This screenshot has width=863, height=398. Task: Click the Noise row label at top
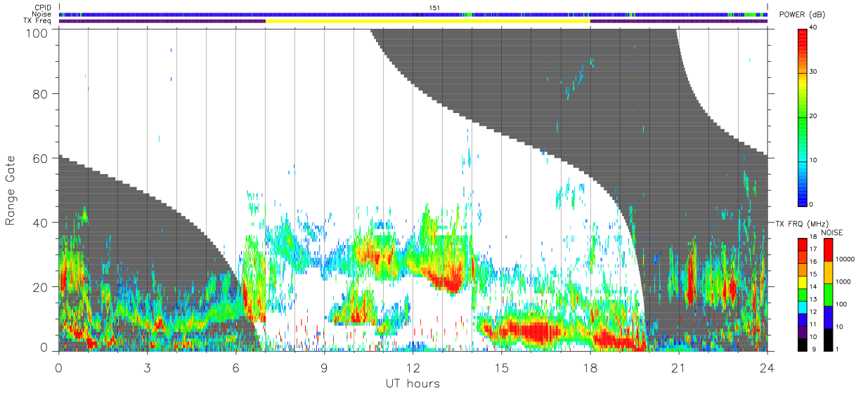coord(41,14)
